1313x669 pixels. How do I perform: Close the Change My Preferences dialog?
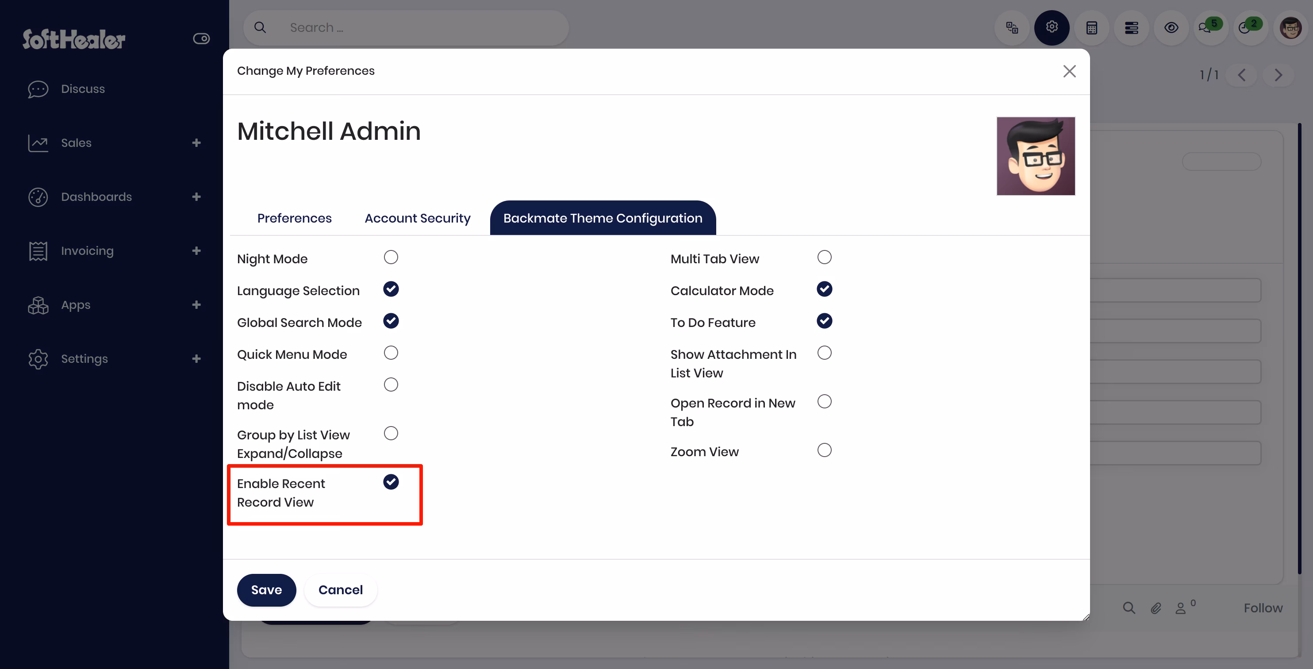[x=1069, y=71]
